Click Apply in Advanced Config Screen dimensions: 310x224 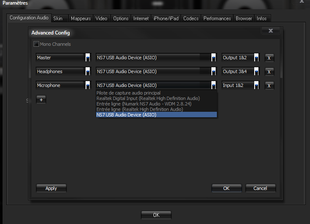pos(51,188)
